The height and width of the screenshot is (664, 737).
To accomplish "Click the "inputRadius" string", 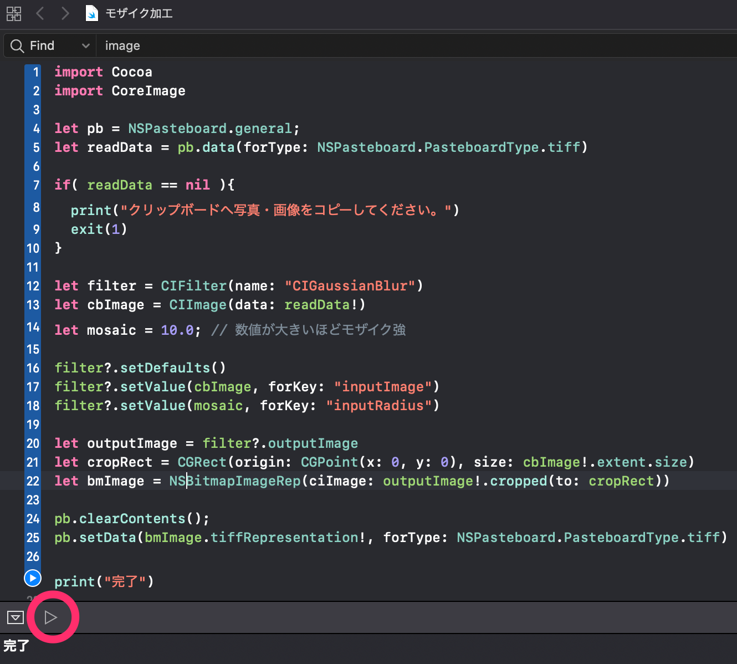I will tap(379, 406).
